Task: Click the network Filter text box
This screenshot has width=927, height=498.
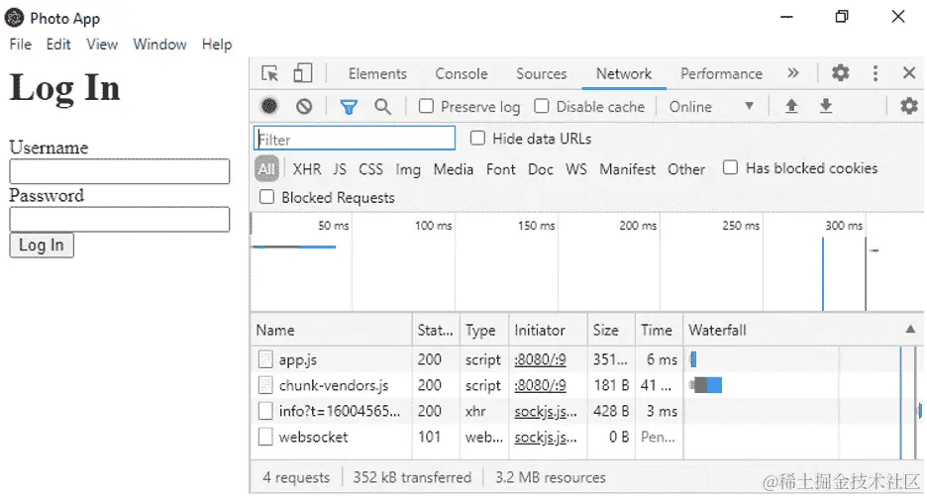Action: pos(355,139)
